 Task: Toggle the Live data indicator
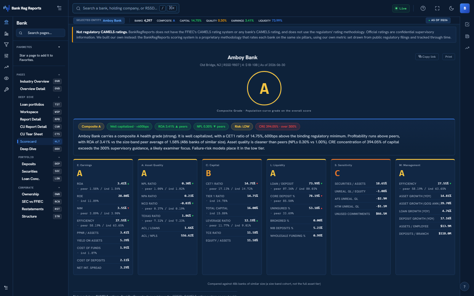pyautogui.click(x=401, y=8)
